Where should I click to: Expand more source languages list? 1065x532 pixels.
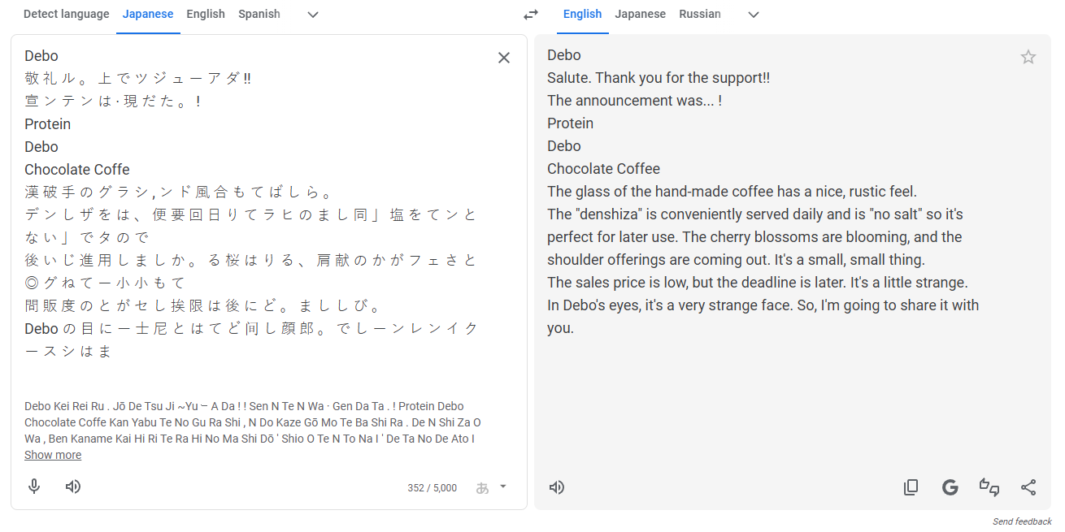313,15
